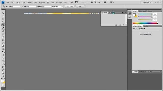Select the Rectangle shape tool
Image resolution: width=163 pixels, height=91 pixels.
[3, 64]
